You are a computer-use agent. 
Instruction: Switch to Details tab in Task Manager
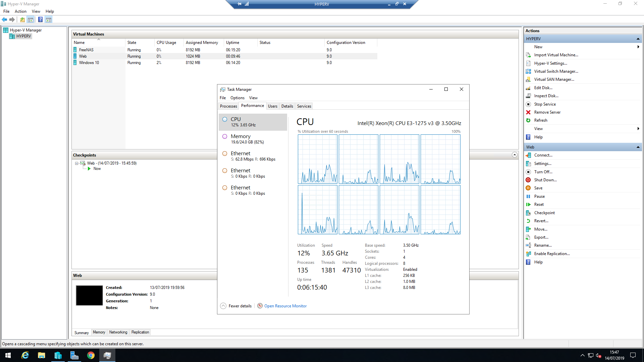point(287,106)
